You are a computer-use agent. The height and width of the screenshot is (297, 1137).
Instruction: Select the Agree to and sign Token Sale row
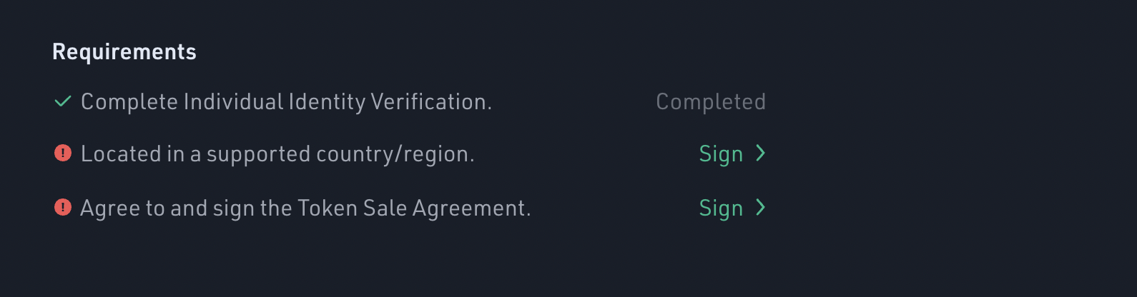[410, 208]
